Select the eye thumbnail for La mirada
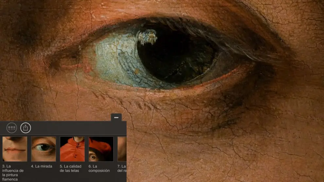This screenshot has height=182, width=324. [x=43, y=149]
